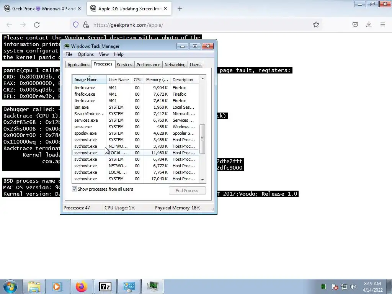Sort by Image Name column header

(89, 80)
